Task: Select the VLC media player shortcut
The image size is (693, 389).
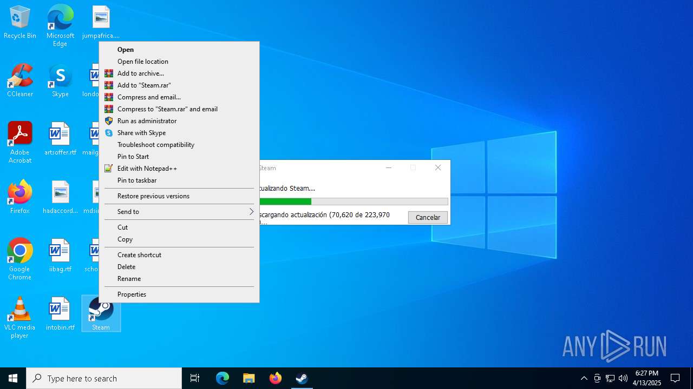Action: pos(20,318)
